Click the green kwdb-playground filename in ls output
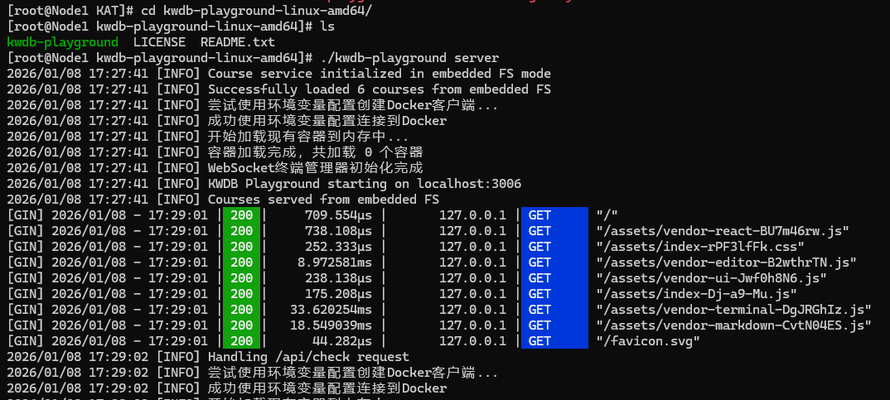Viewport: 890px width, 400px height. 62,42
